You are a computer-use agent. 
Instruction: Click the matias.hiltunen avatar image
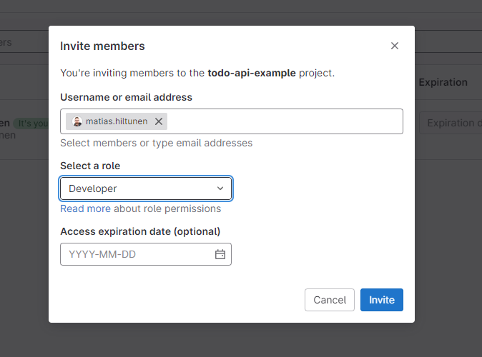77,121
